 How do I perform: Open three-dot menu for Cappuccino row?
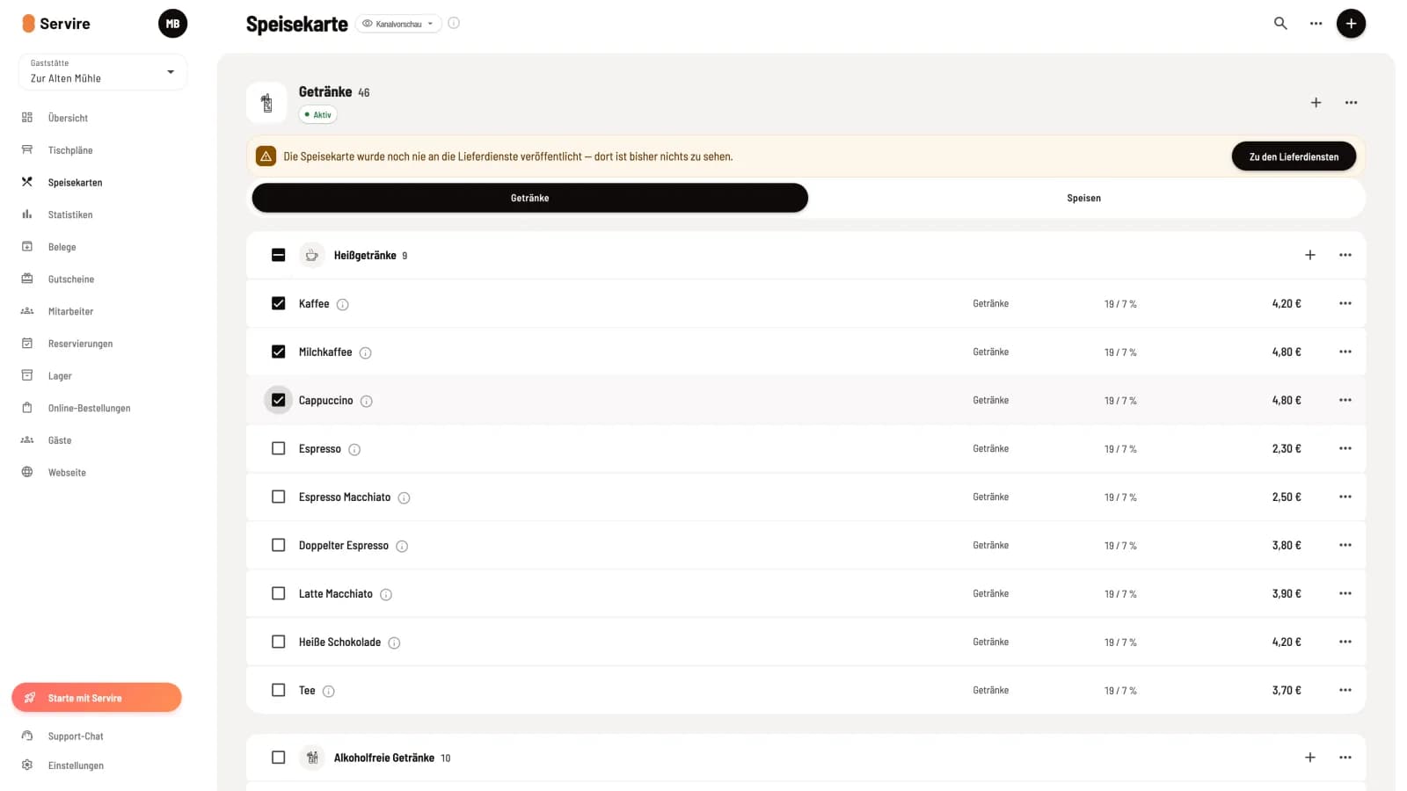coord(1345,400)
